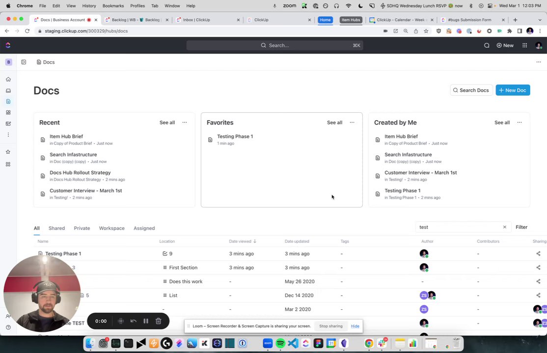547x353 pixels.
Task: Bookmark this page with the star icon
Action: click(x=426, y=31)
